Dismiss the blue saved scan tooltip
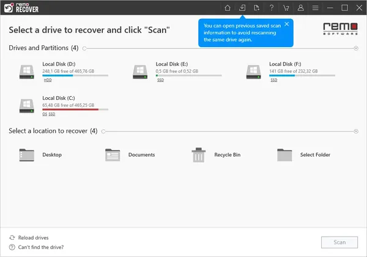The image size is (367, 257). pos(287,24)
